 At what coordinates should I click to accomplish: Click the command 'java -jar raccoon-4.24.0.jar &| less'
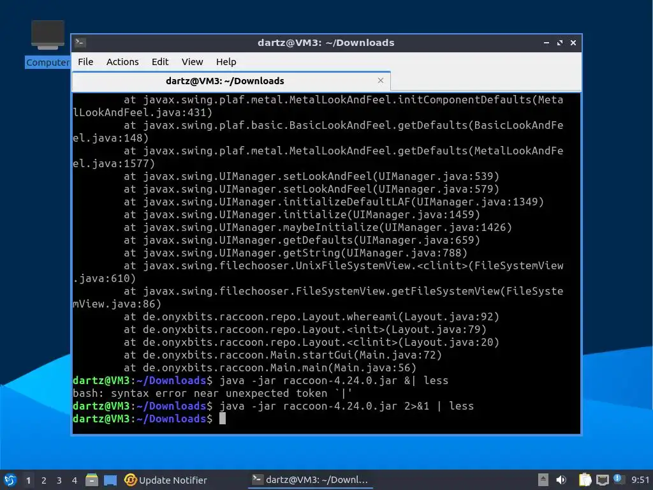coord(334,380)
